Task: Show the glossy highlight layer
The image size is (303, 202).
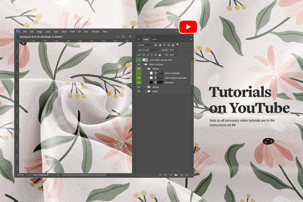Action: tap(139, 73)
